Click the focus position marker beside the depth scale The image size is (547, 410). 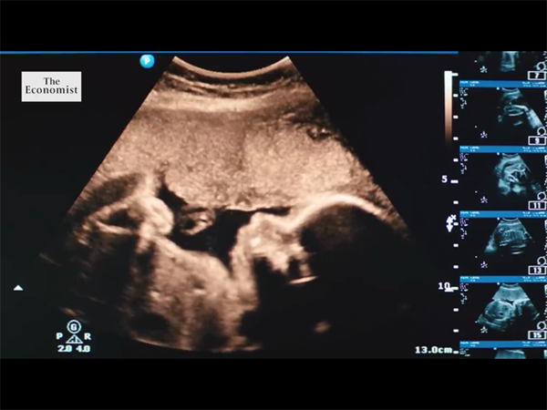(450, 222)
